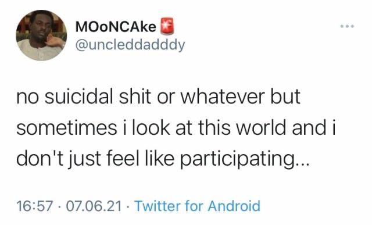Click the 07.06.21 date text
This screenshot has height=225, width=372.
94,206
